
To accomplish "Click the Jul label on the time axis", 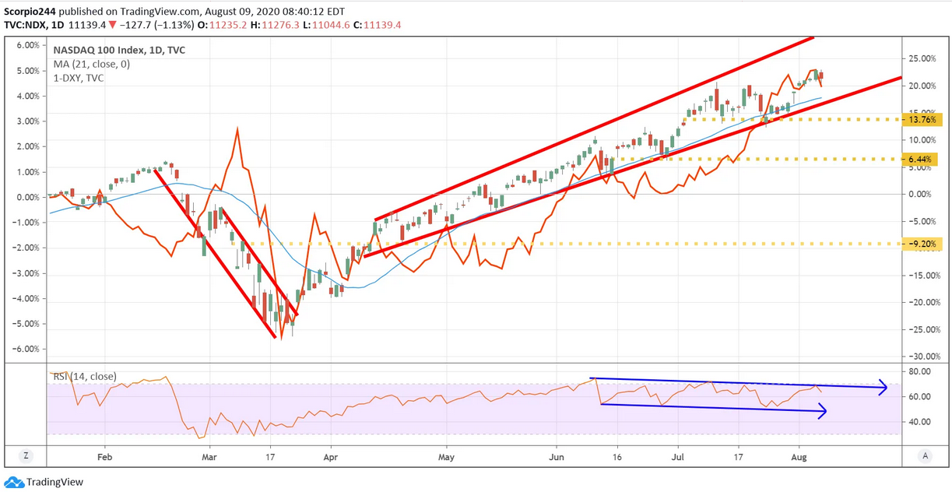I will pyautogui.click(x=679, y=456).
